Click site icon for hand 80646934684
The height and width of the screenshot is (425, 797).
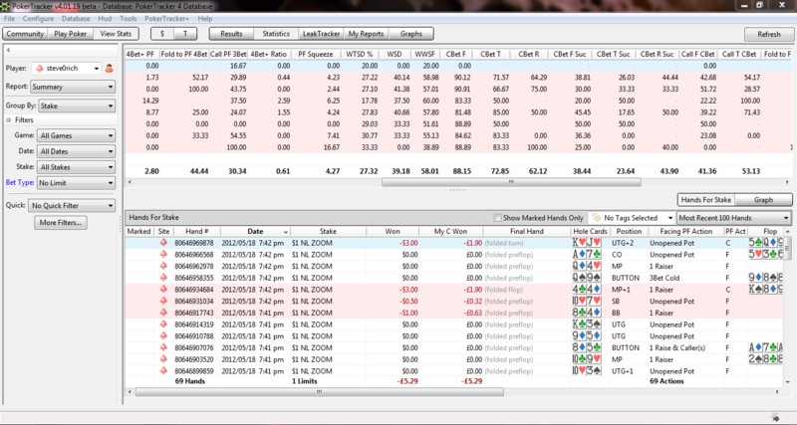tap(163, 290)
